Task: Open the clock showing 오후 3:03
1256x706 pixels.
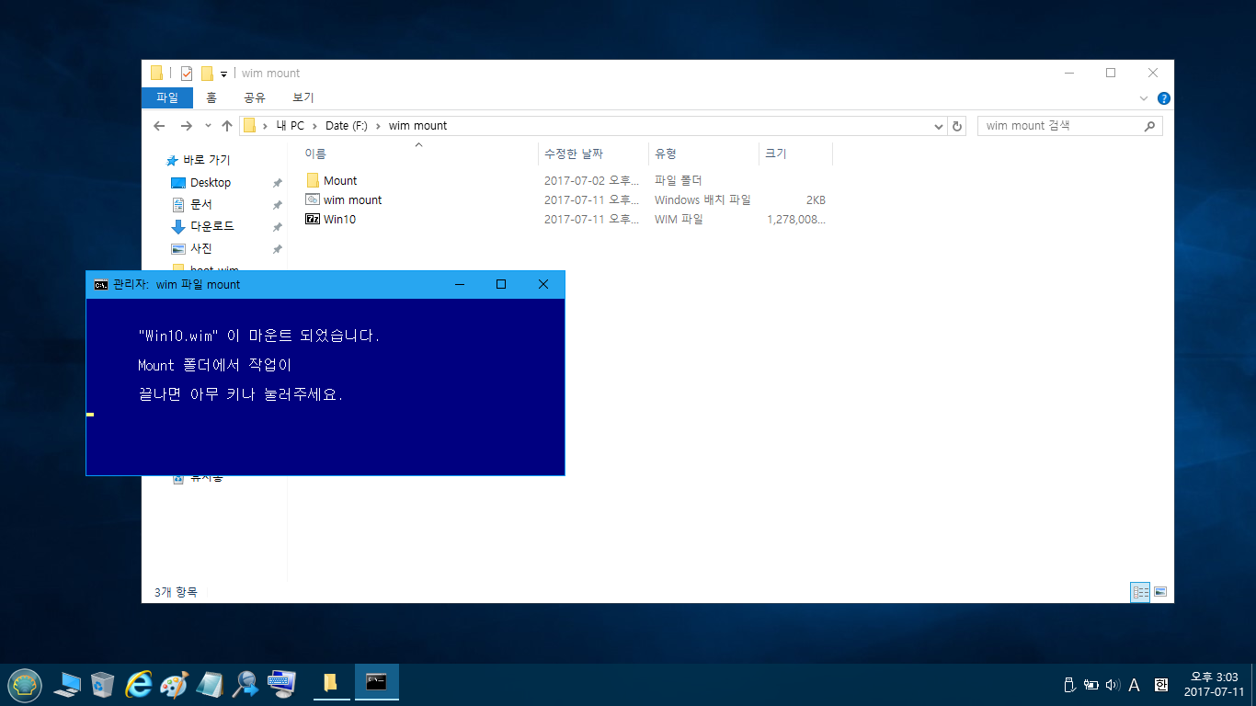Action: click(x=1214, y=684)
